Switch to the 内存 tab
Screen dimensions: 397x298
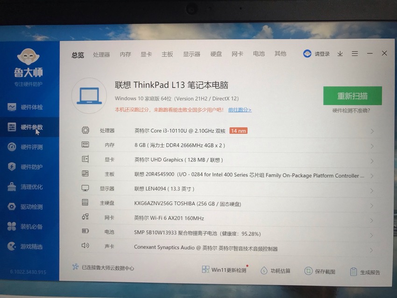point(125,54)
